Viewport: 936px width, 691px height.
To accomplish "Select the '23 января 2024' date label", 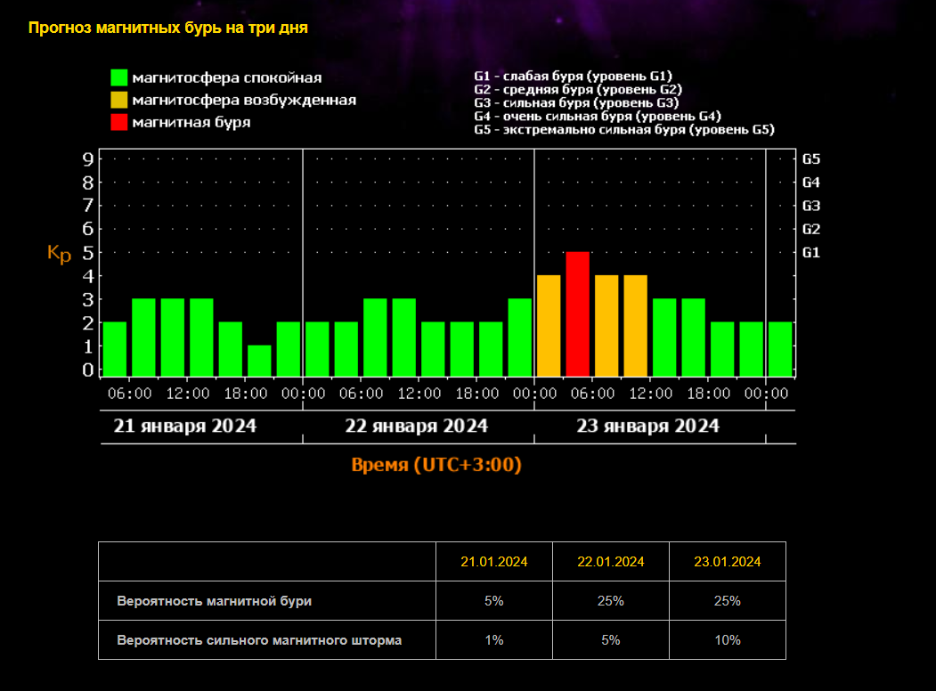I will [x=648, y=426].
